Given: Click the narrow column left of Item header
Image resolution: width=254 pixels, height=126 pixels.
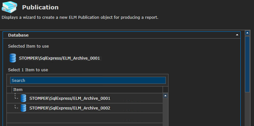Looking at the screenshot, I should pos(9,89).
